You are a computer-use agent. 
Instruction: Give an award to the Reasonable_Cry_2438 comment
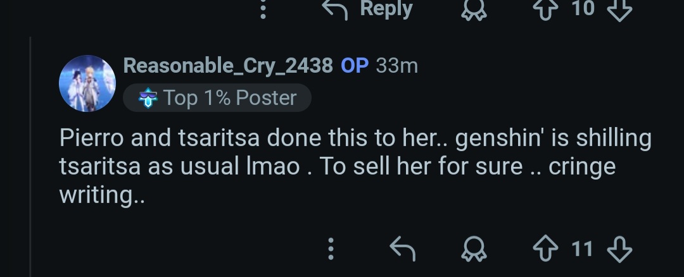pyautogui.click(x=474, y=249)
